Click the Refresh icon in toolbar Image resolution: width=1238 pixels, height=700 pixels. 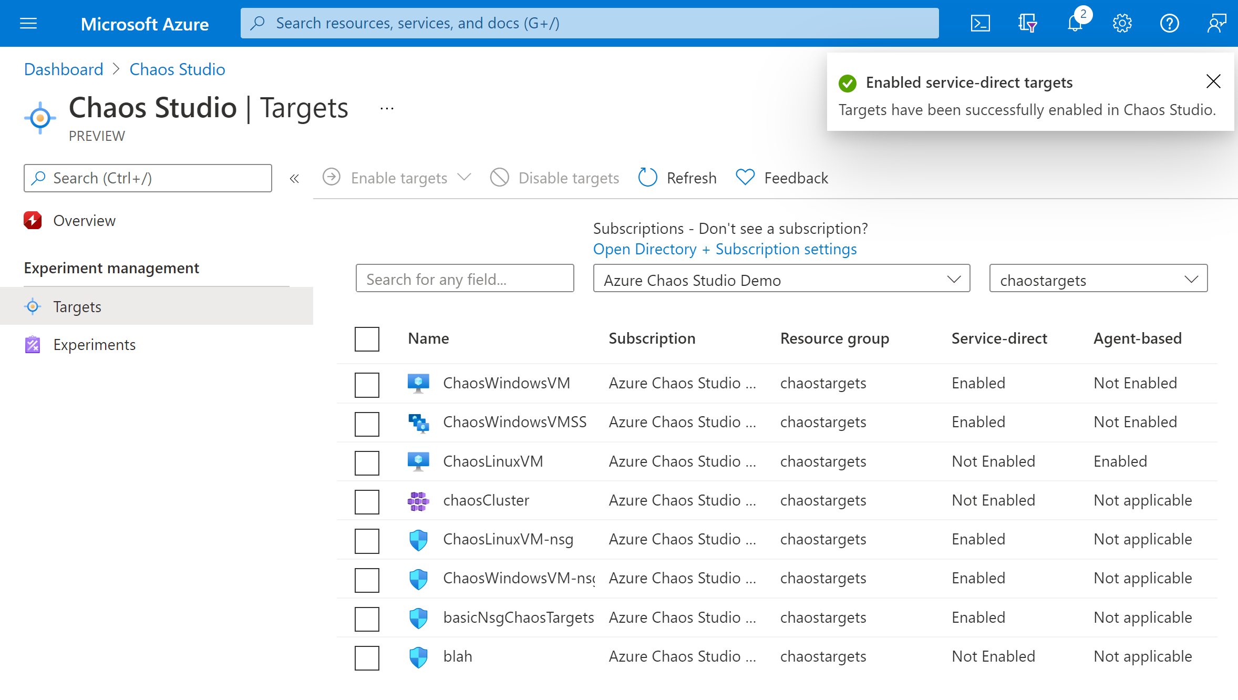point(648,177)
